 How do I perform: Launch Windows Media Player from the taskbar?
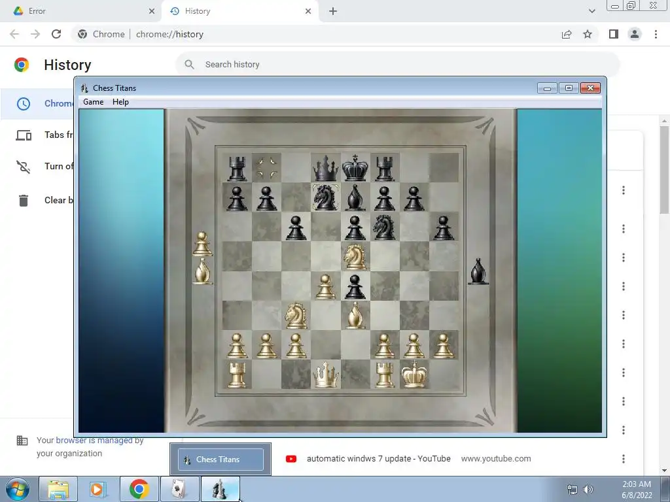pos(98,489)
